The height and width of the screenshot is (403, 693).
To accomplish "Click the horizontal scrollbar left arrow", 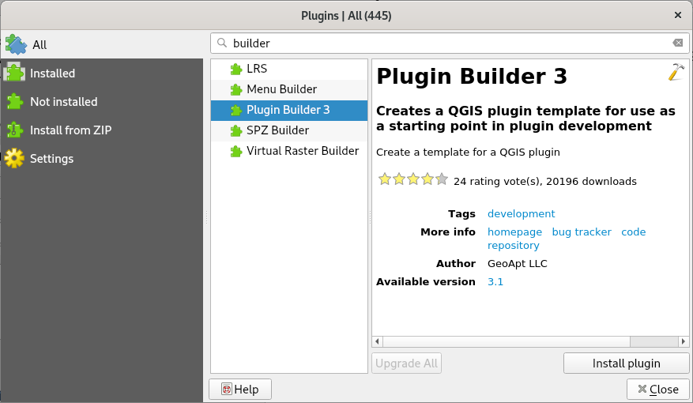I will coord(377,341).
